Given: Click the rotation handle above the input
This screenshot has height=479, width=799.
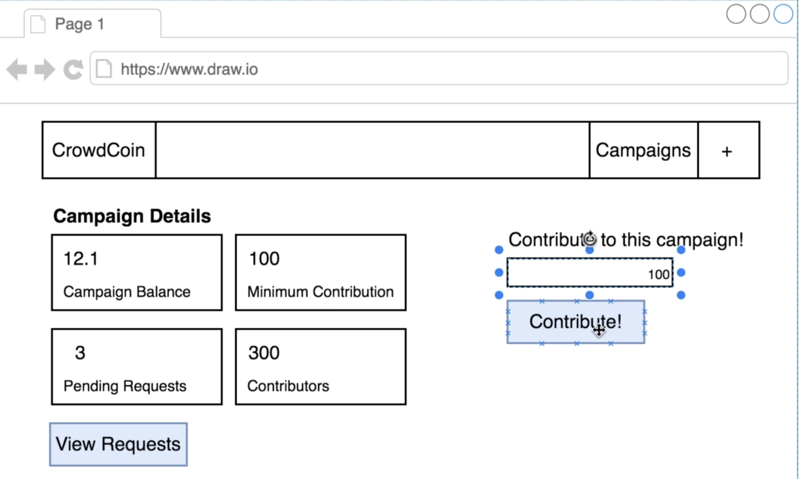Looking at the screenshot, I should click(590, 239).
